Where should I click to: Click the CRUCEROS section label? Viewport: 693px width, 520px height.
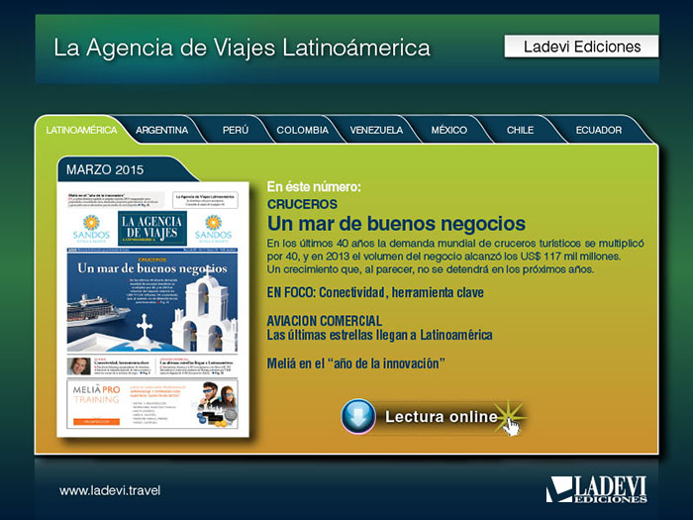[302, 204]
